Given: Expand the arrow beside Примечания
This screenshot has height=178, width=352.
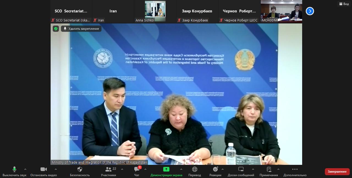Looking at the screenshot, I should click(x=278, y=169).
